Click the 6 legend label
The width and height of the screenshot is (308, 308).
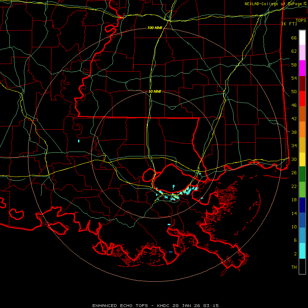coord(295,240)
